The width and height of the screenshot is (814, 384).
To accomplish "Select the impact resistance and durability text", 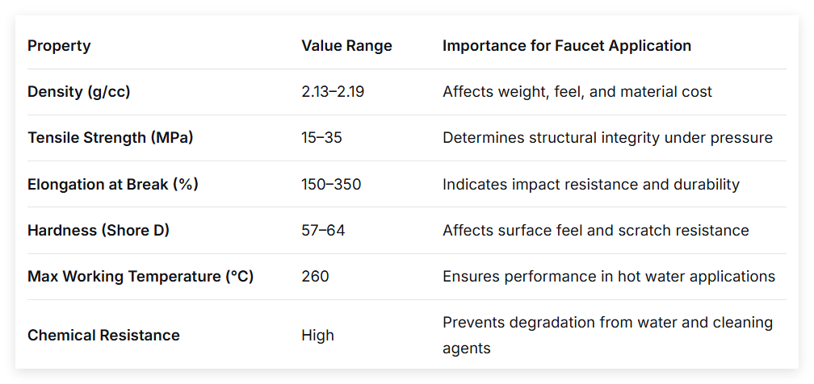I will coord(591,184).
